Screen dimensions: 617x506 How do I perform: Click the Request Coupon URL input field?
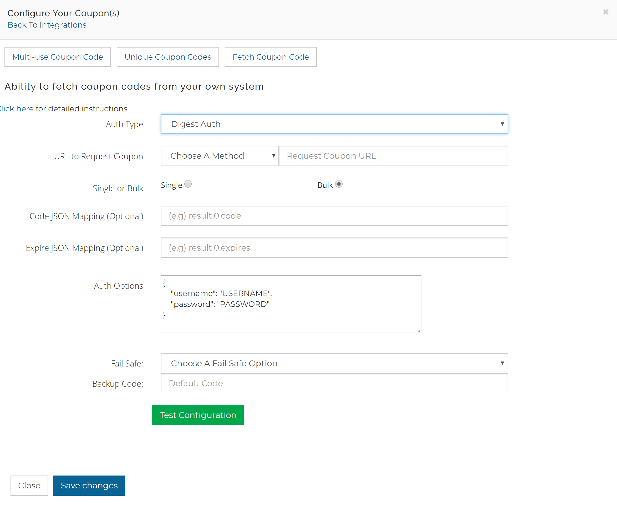click(393, 156)
